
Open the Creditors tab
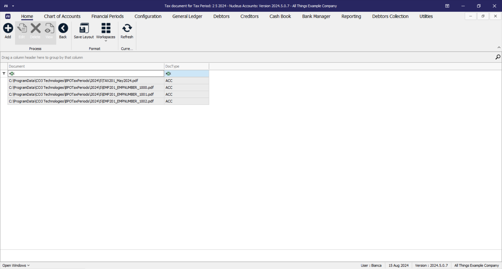[249, 16]
